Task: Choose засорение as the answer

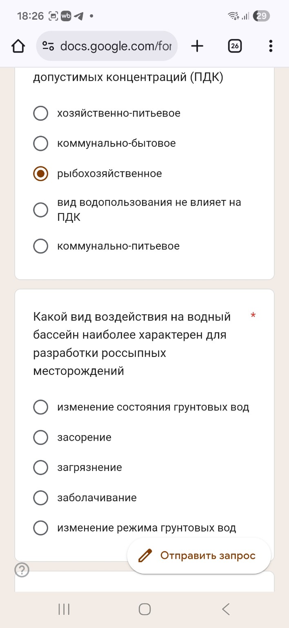Action: click(40, 437)
